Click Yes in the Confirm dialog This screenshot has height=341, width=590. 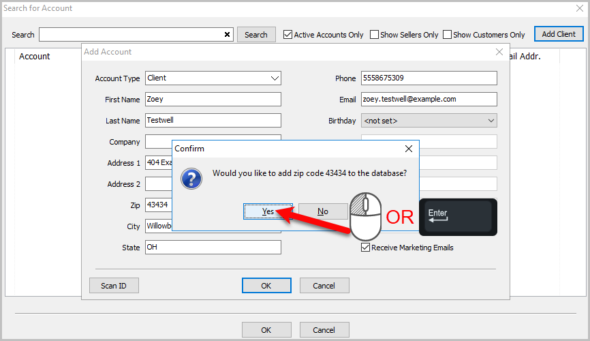point(268,211)
